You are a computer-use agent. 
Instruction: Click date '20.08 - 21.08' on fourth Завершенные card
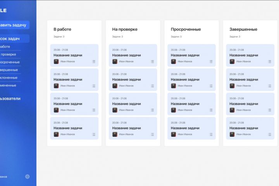236,122
